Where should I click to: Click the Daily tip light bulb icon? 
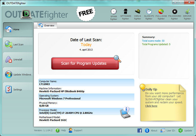142,87
